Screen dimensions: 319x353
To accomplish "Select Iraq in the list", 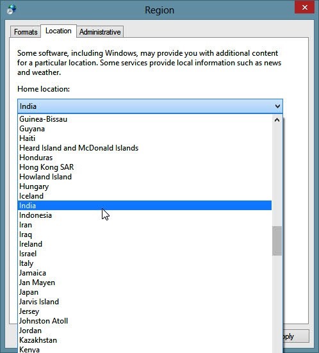I will click(145, 234).
